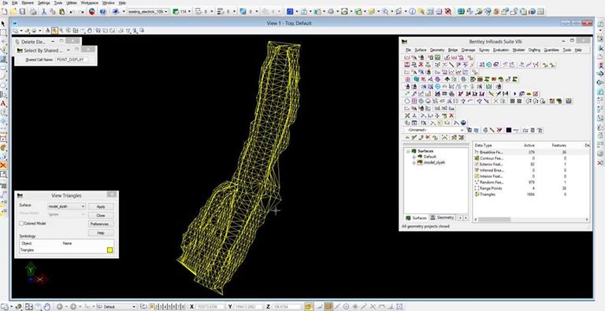Click the X coordinate field in status bar
This screenshot has height=311, width=605.
click(210, 307)
